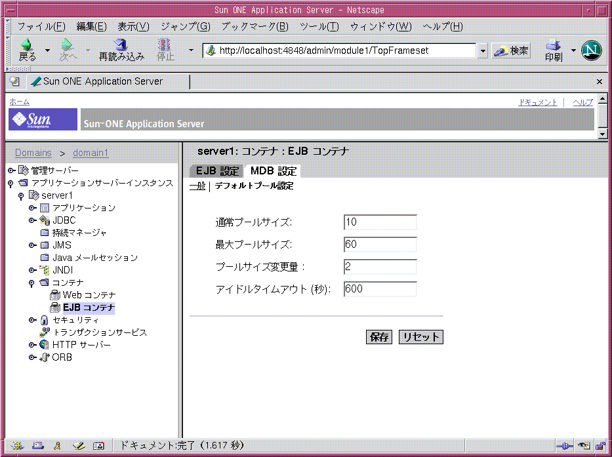Click the 最大プールサイズ input field

[380, 245]
